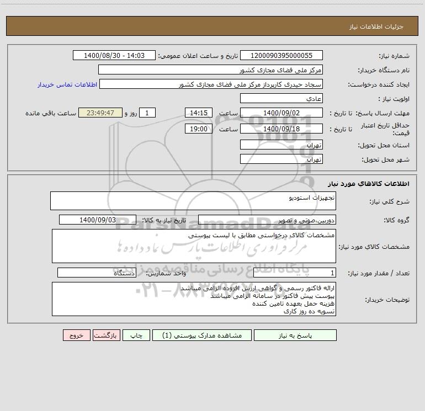Click label تاریخ و ساعت اعلان عمومی
Image resolution: width=425 pixels, height=411 pixels.
(x=198, y=56)
